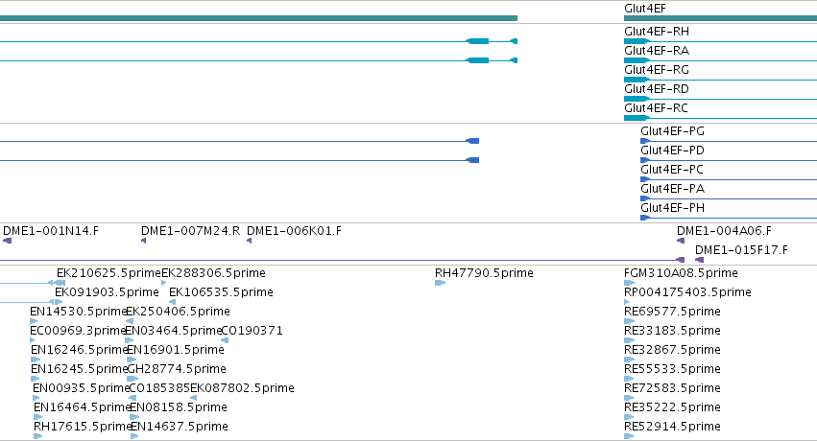Viewport: 817px width, 441px height.
Task: Click the Glut4EF gene bar label
Action: click(645, 9)
